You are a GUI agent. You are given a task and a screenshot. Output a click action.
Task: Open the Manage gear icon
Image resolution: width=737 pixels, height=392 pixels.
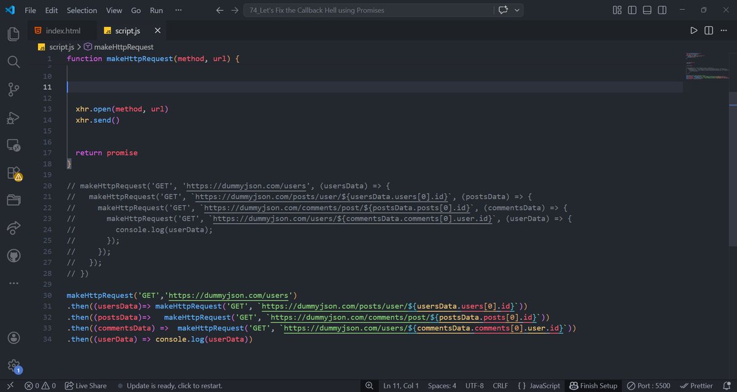click(14, 366)
